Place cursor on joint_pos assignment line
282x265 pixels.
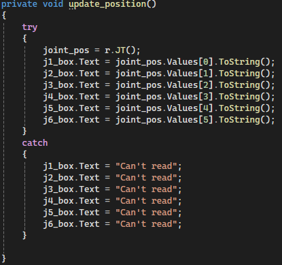pyautogui.click(x=92, y=50)
